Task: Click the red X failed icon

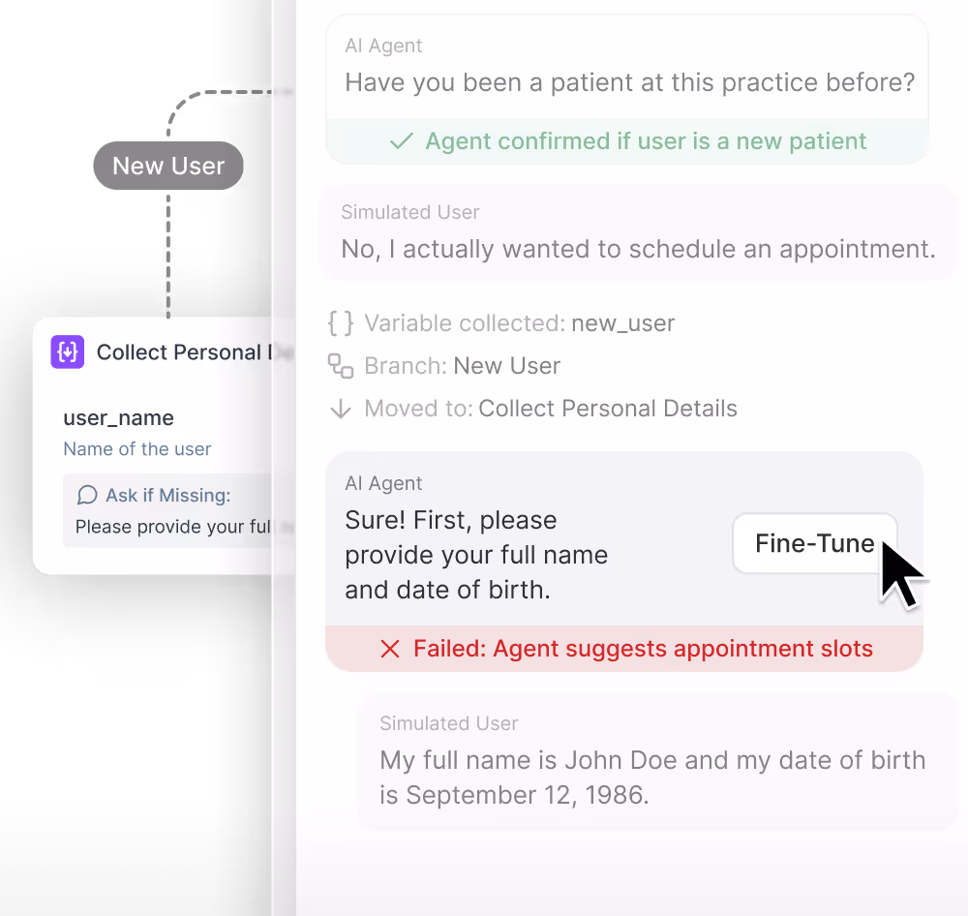Action: [390, 649]
